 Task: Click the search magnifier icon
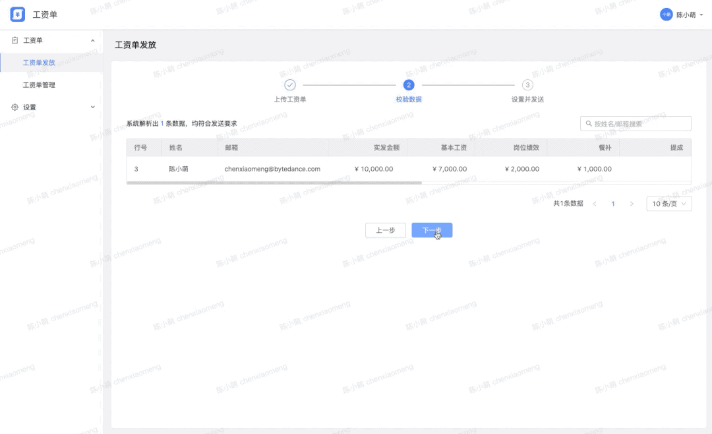tap(589, 123)
